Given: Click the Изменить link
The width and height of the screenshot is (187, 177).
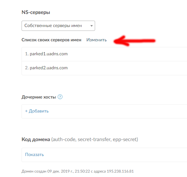Looking at the screenshot, I should [x=96, y=40].
